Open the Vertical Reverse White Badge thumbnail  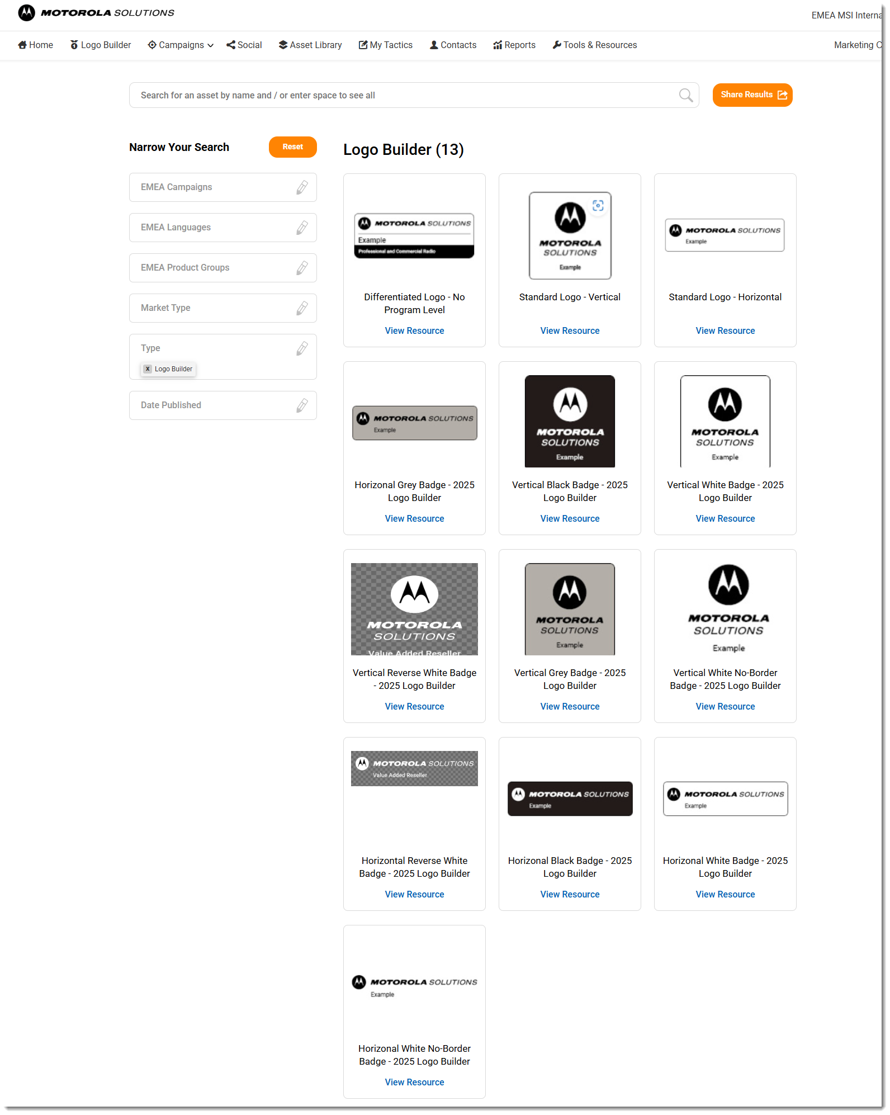click(414, 609)
